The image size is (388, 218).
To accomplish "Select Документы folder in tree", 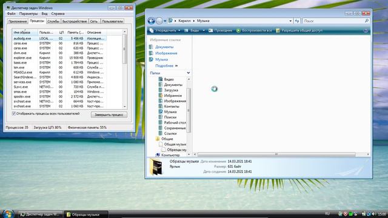I will [173, 85].
